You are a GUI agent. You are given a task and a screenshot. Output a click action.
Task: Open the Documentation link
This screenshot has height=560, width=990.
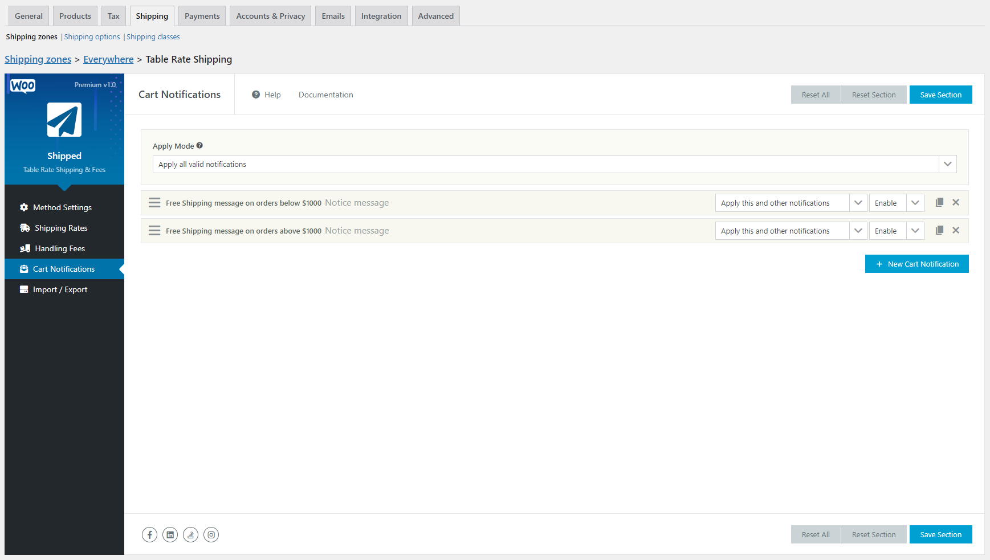coord(325,95)
